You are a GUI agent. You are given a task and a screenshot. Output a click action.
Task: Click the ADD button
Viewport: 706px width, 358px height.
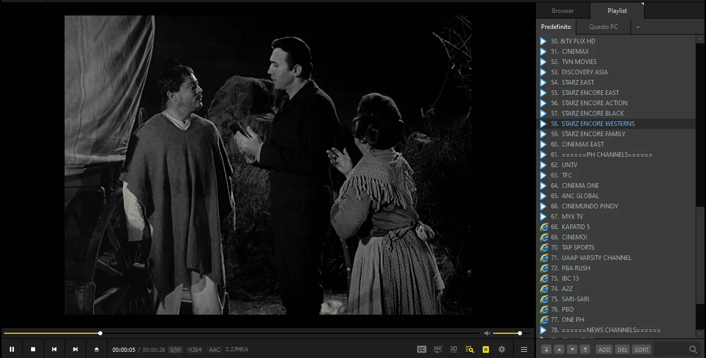(x=604, y=349)
